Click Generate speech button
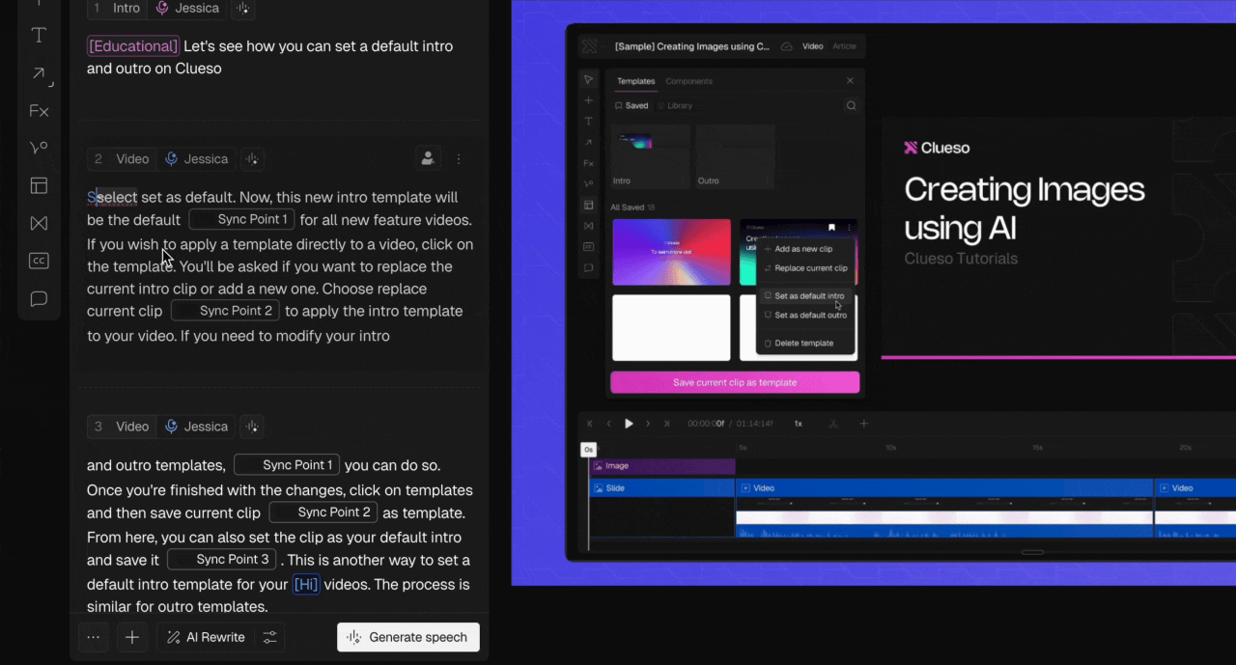 408,637
